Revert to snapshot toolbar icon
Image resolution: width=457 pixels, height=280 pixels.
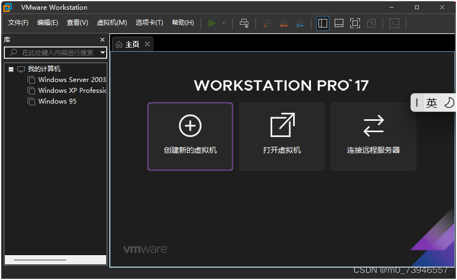(x=283, y=23)
